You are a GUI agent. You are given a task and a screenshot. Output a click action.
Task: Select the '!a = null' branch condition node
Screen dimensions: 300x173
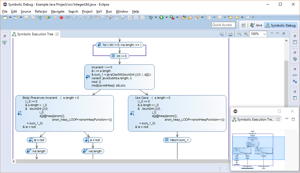(37, 140)
